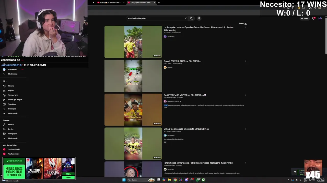Viewport: 327px width, 183px height.
Task: Open video 'I show Speed en Cartagena, Polvo Blanco'
Action: pos(198,163)
